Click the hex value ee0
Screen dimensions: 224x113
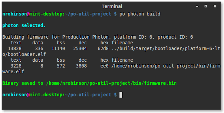point(104,66)
